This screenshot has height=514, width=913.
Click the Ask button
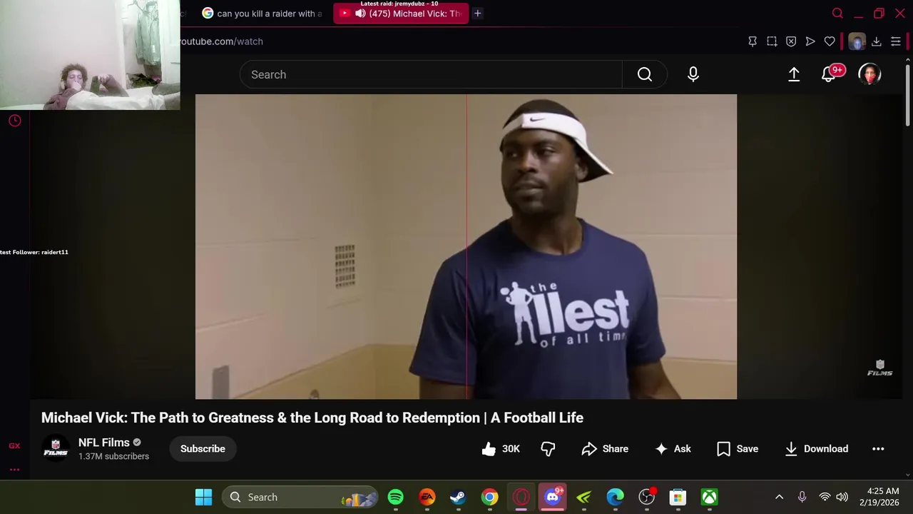click(673, 449)
